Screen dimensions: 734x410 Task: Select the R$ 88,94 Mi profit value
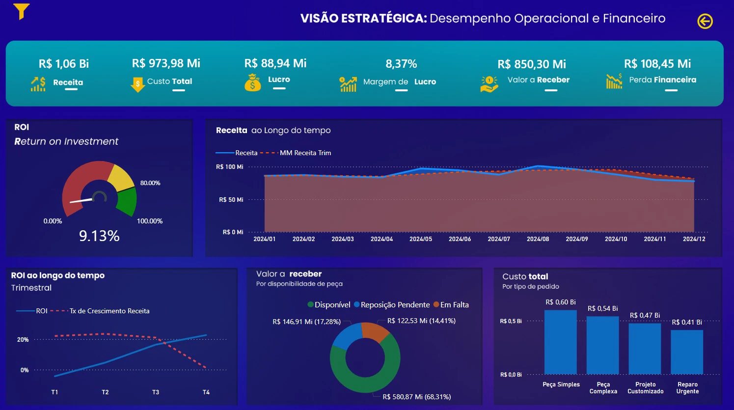[x=275, y=63]
